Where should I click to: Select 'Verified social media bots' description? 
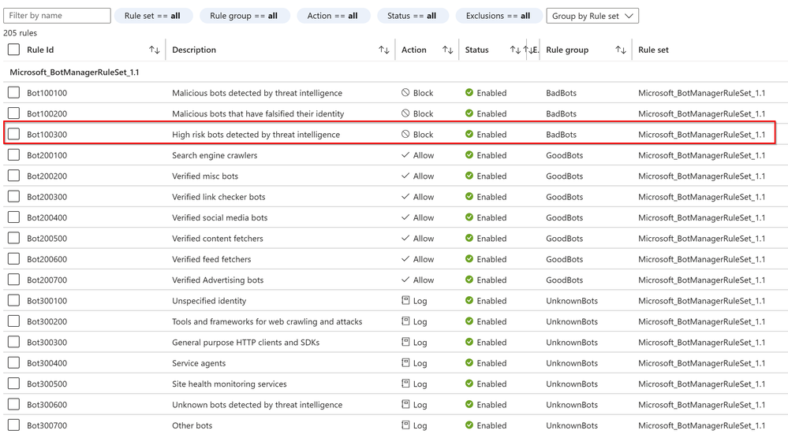coord(219,217)
